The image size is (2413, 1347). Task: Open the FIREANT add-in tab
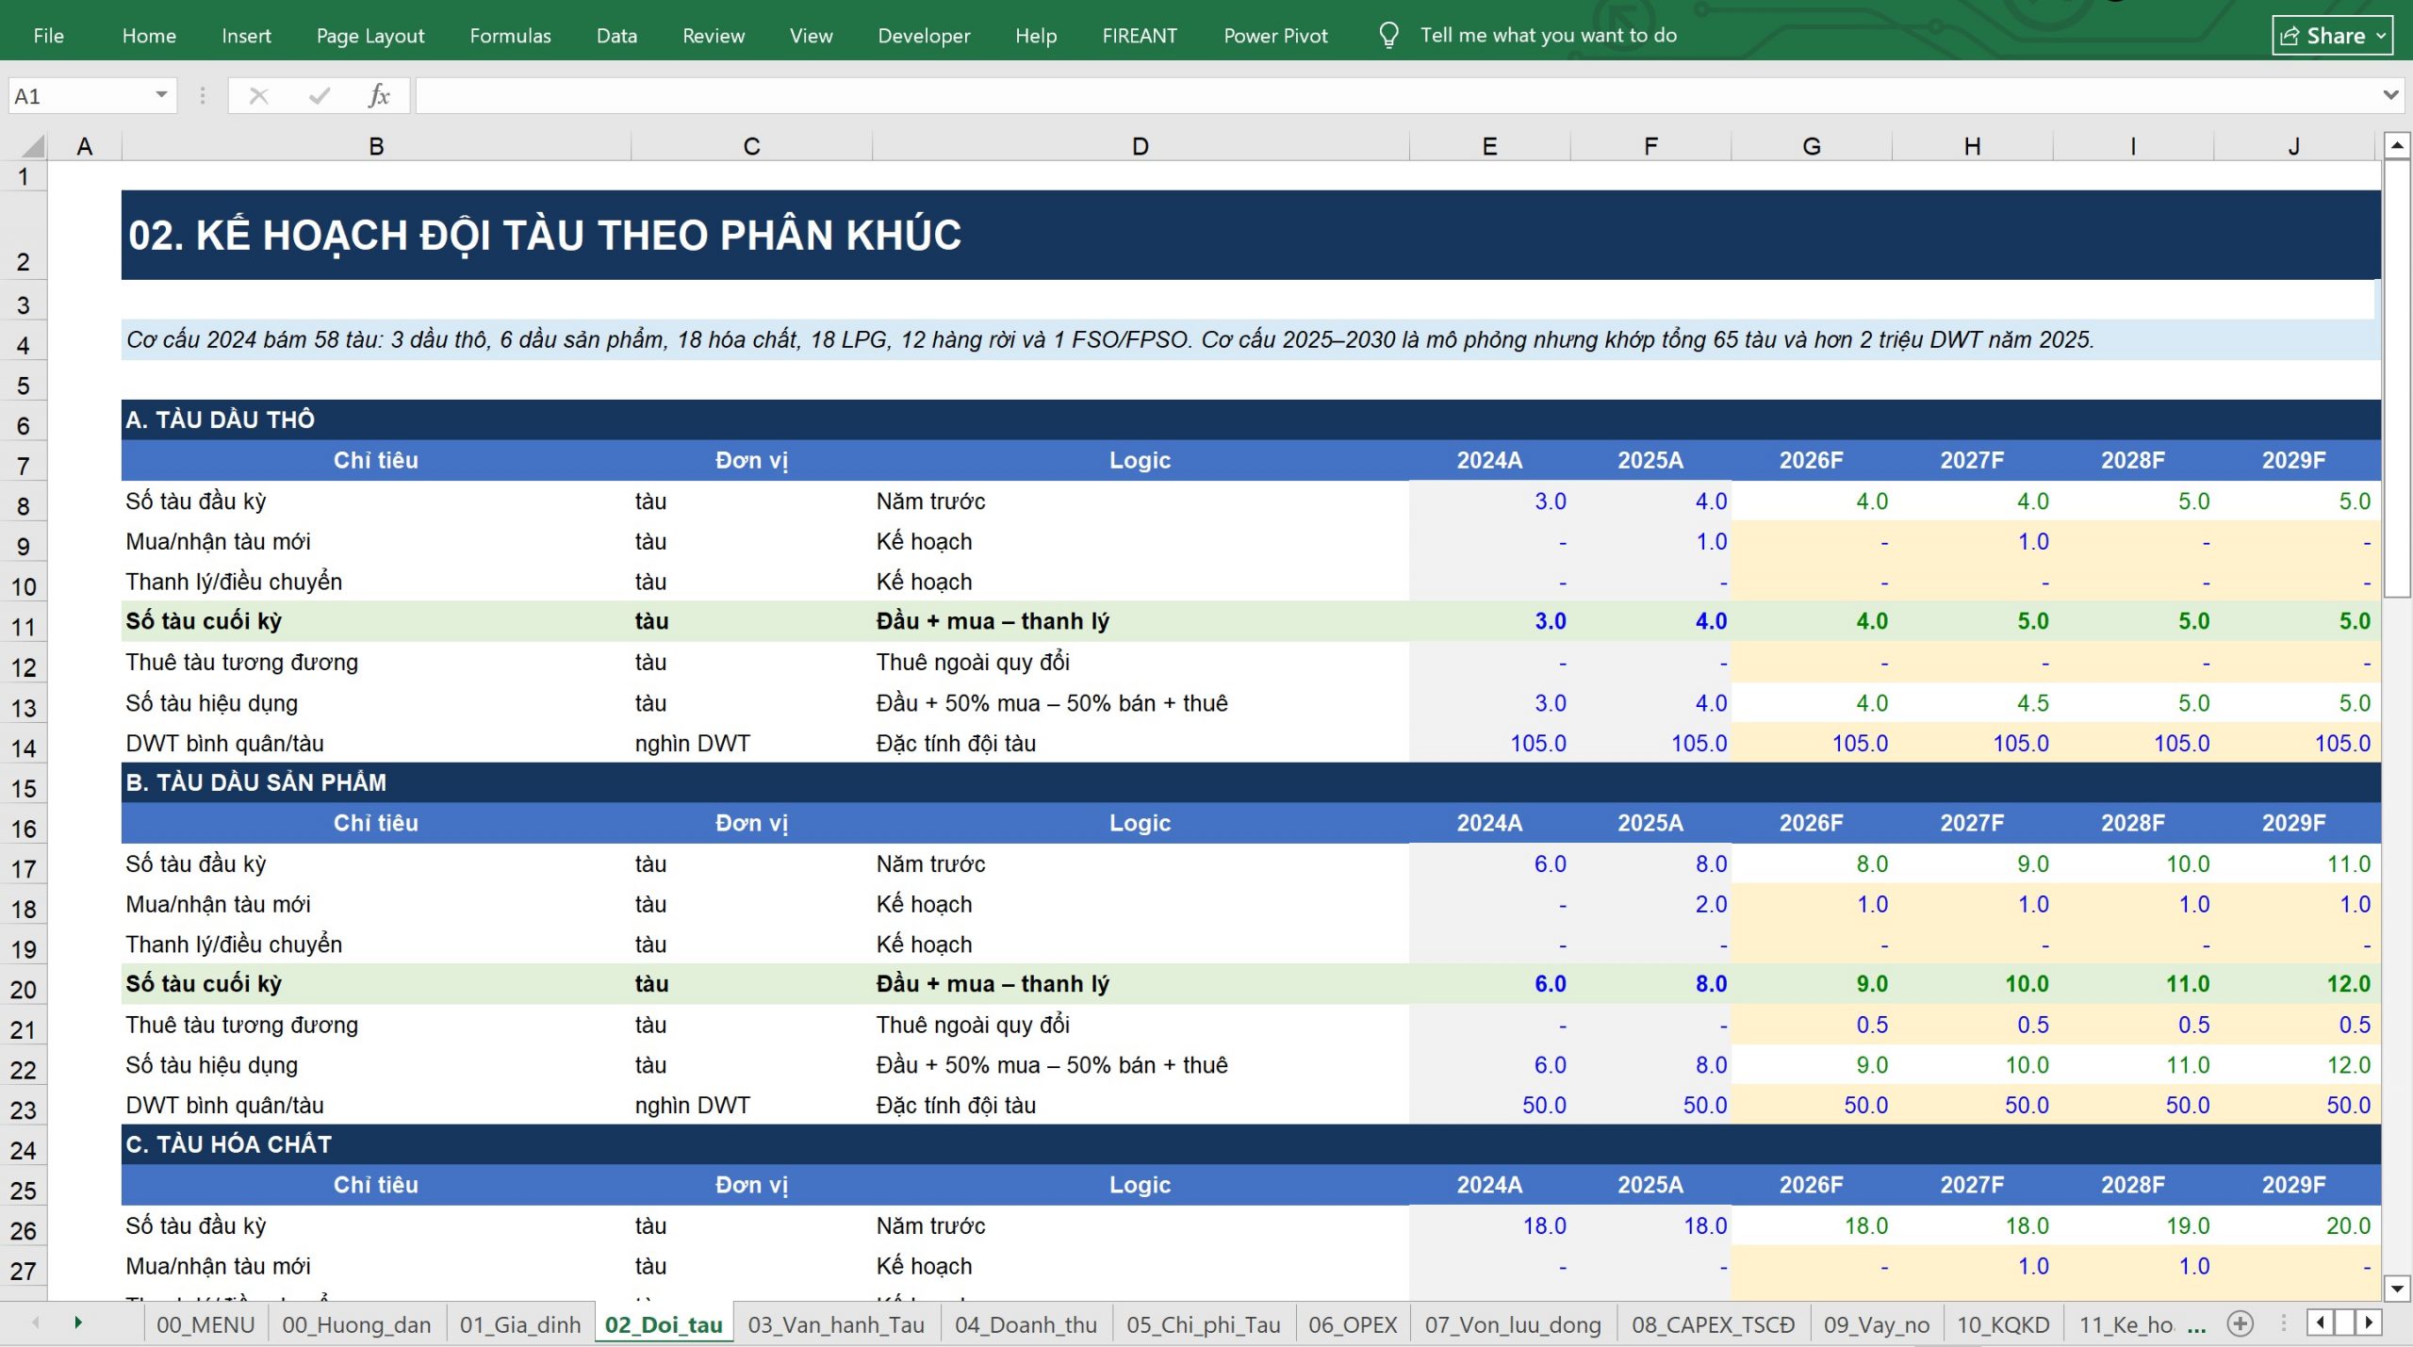tap(1140, 36)
